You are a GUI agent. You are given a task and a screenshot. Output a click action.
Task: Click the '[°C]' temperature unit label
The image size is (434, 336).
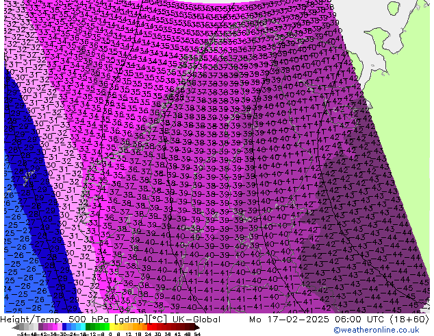pyautogui.click(x=158, y=320)
